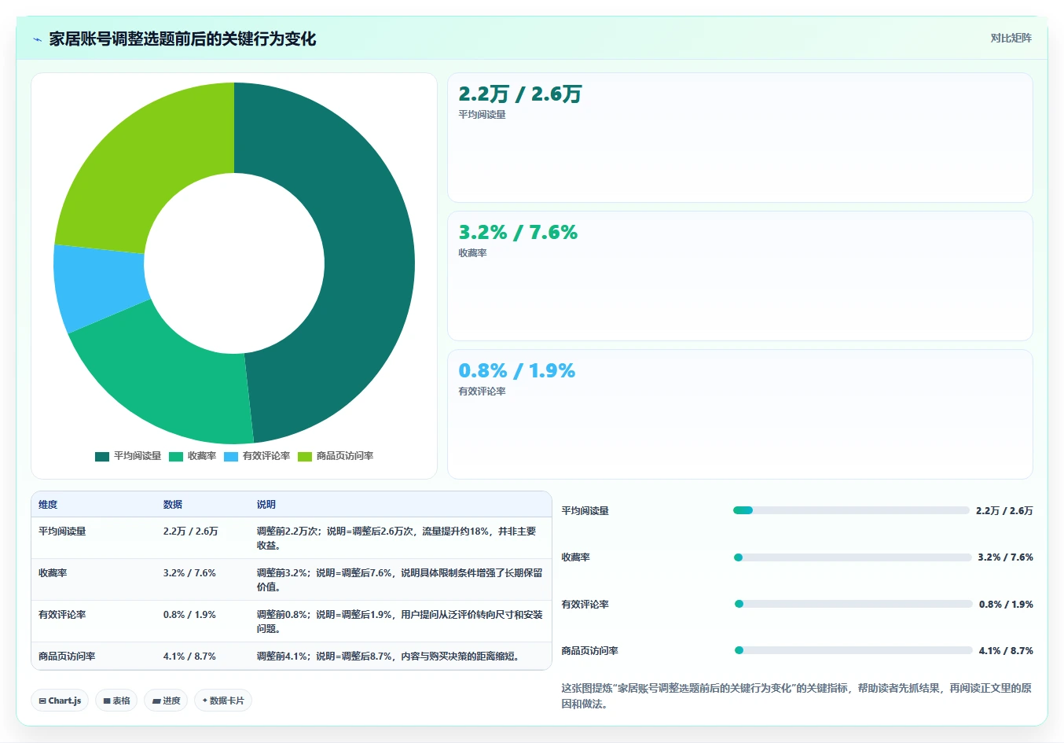Click the 数据卡片 tag

click(223, 701)
